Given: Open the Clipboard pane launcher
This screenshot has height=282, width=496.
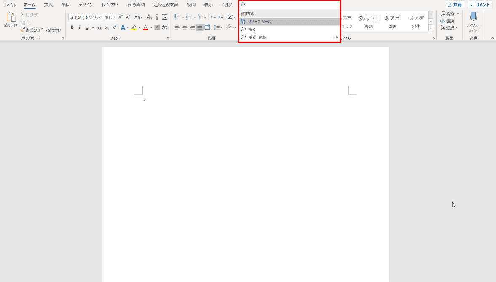Looking at the screenshot, I should (63, 38).
